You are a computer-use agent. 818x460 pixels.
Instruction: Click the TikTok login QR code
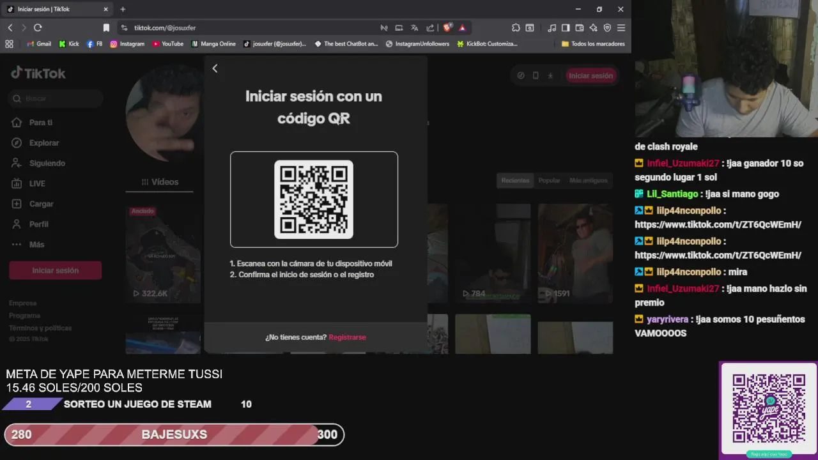coord(314,199)
